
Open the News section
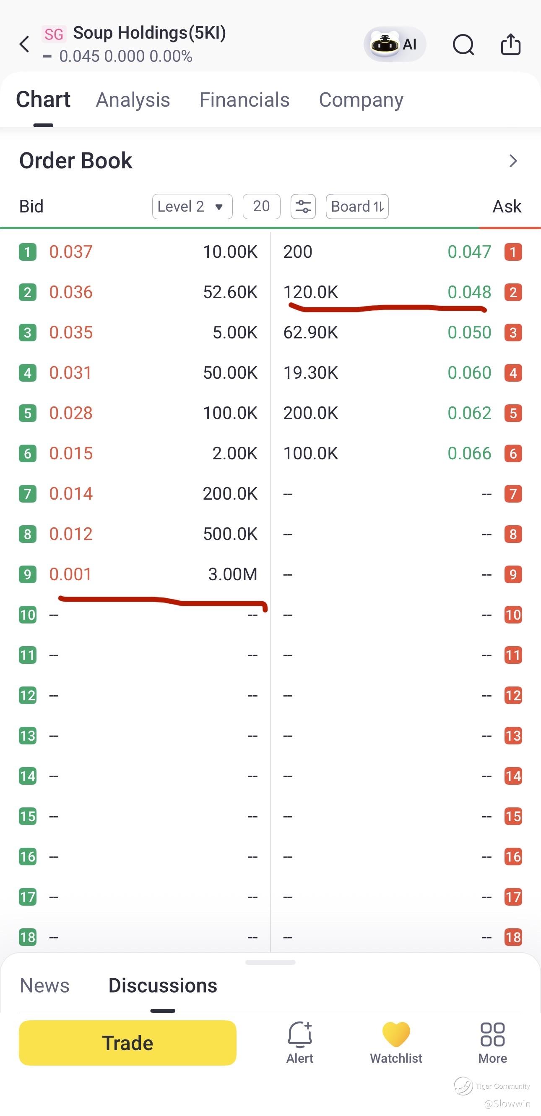click(x=44, y=985)
